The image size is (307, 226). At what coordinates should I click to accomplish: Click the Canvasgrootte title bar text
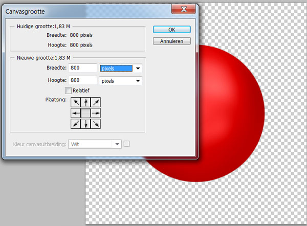pyautogui.click(x=25, y=12)
